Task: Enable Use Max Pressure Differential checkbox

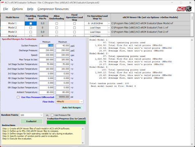Action: click(x=18, y=97)
